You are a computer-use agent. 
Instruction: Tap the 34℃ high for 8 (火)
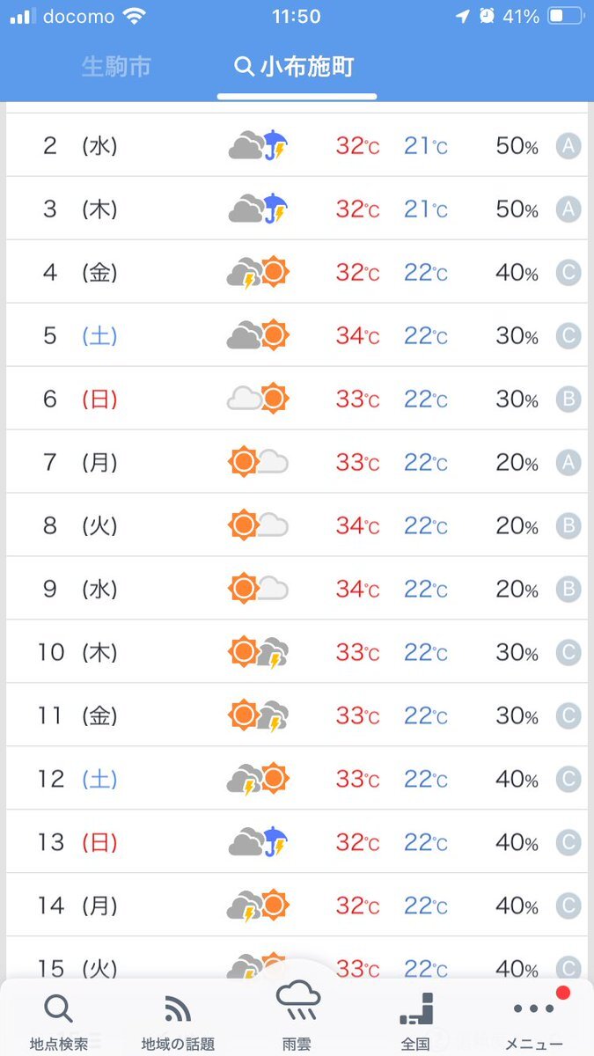point(357,526)
